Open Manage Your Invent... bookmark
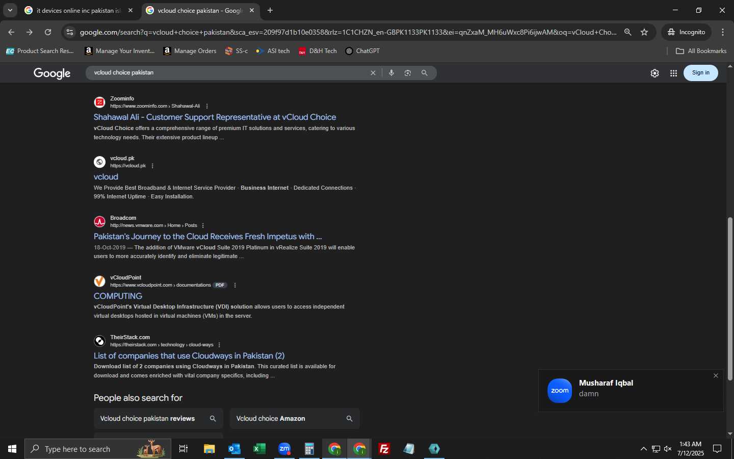This screenshot has height=459, width=734. pos(120,51)
